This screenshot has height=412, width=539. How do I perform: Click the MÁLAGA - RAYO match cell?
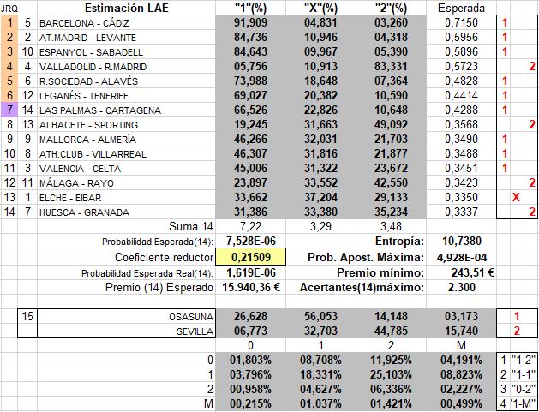point(127,182)
